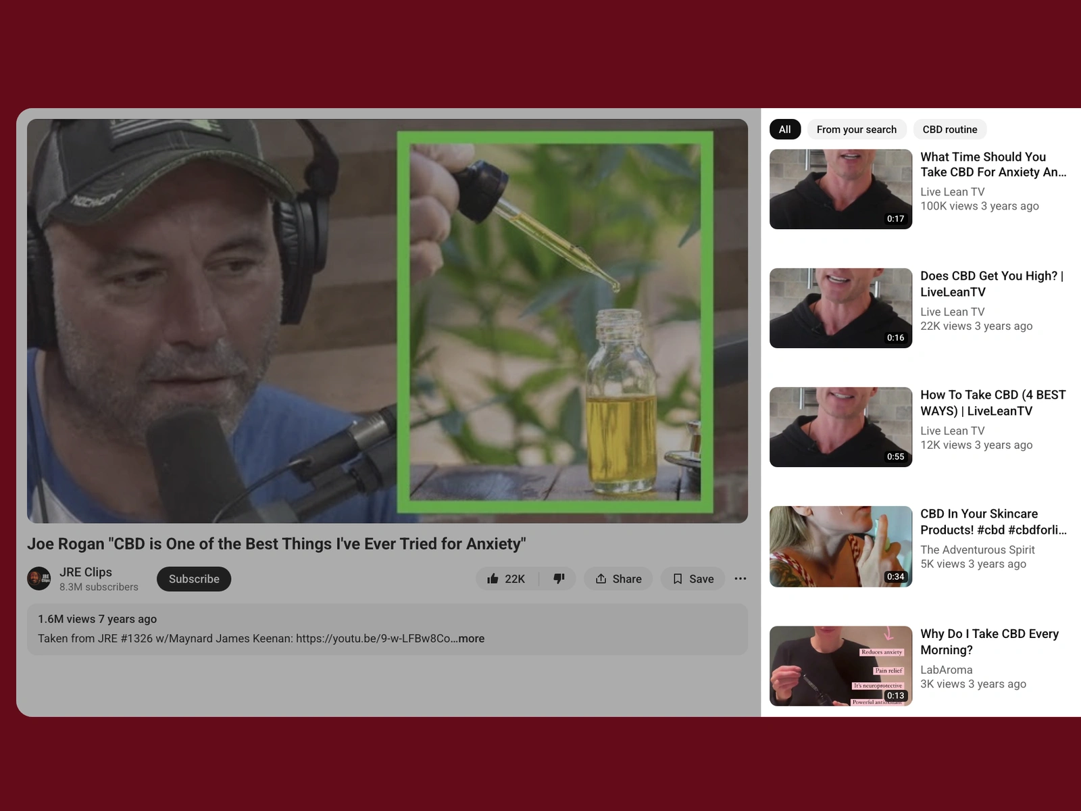
Task: Open Why Do I Take CBD thumbnail
Action: click(840, 666)
